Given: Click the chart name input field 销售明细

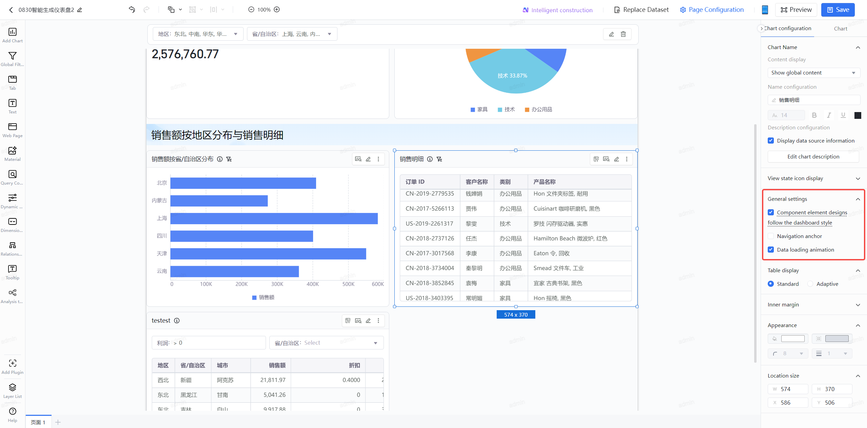Looking at the screenshot, I should [814, 100].
